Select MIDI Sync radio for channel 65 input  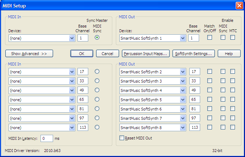point(97,99)
